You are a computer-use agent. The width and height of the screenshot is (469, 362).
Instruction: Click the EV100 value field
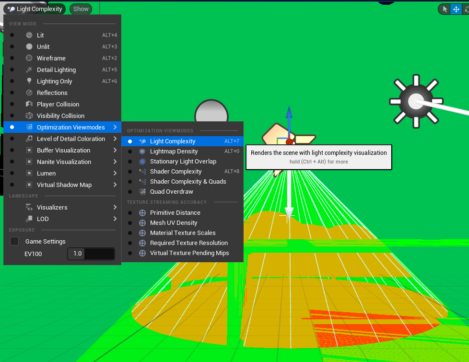coord(91,254)
